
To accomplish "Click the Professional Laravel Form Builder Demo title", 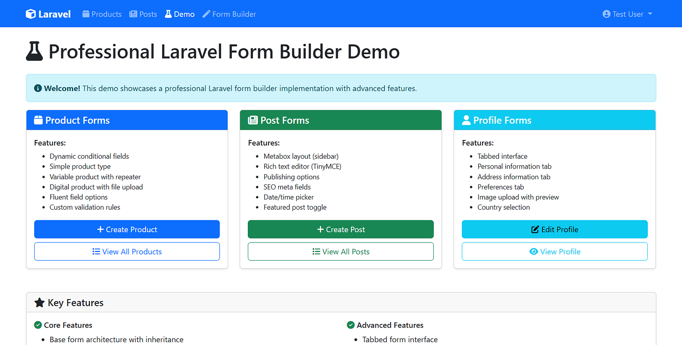I will pyautogui.click(x=224, y=51).
